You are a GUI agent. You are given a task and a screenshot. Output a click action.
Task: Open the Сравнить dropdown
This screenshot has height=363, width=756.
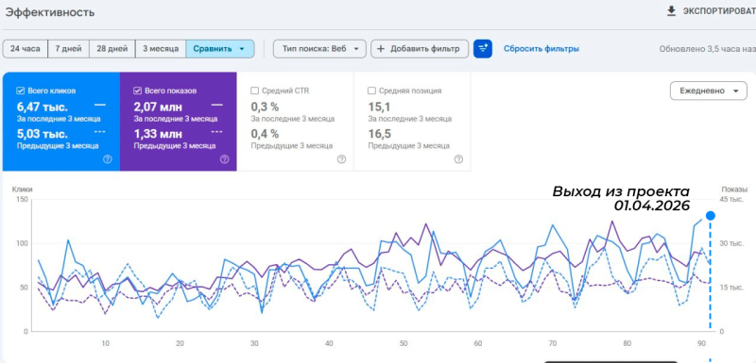click(220, 49)
